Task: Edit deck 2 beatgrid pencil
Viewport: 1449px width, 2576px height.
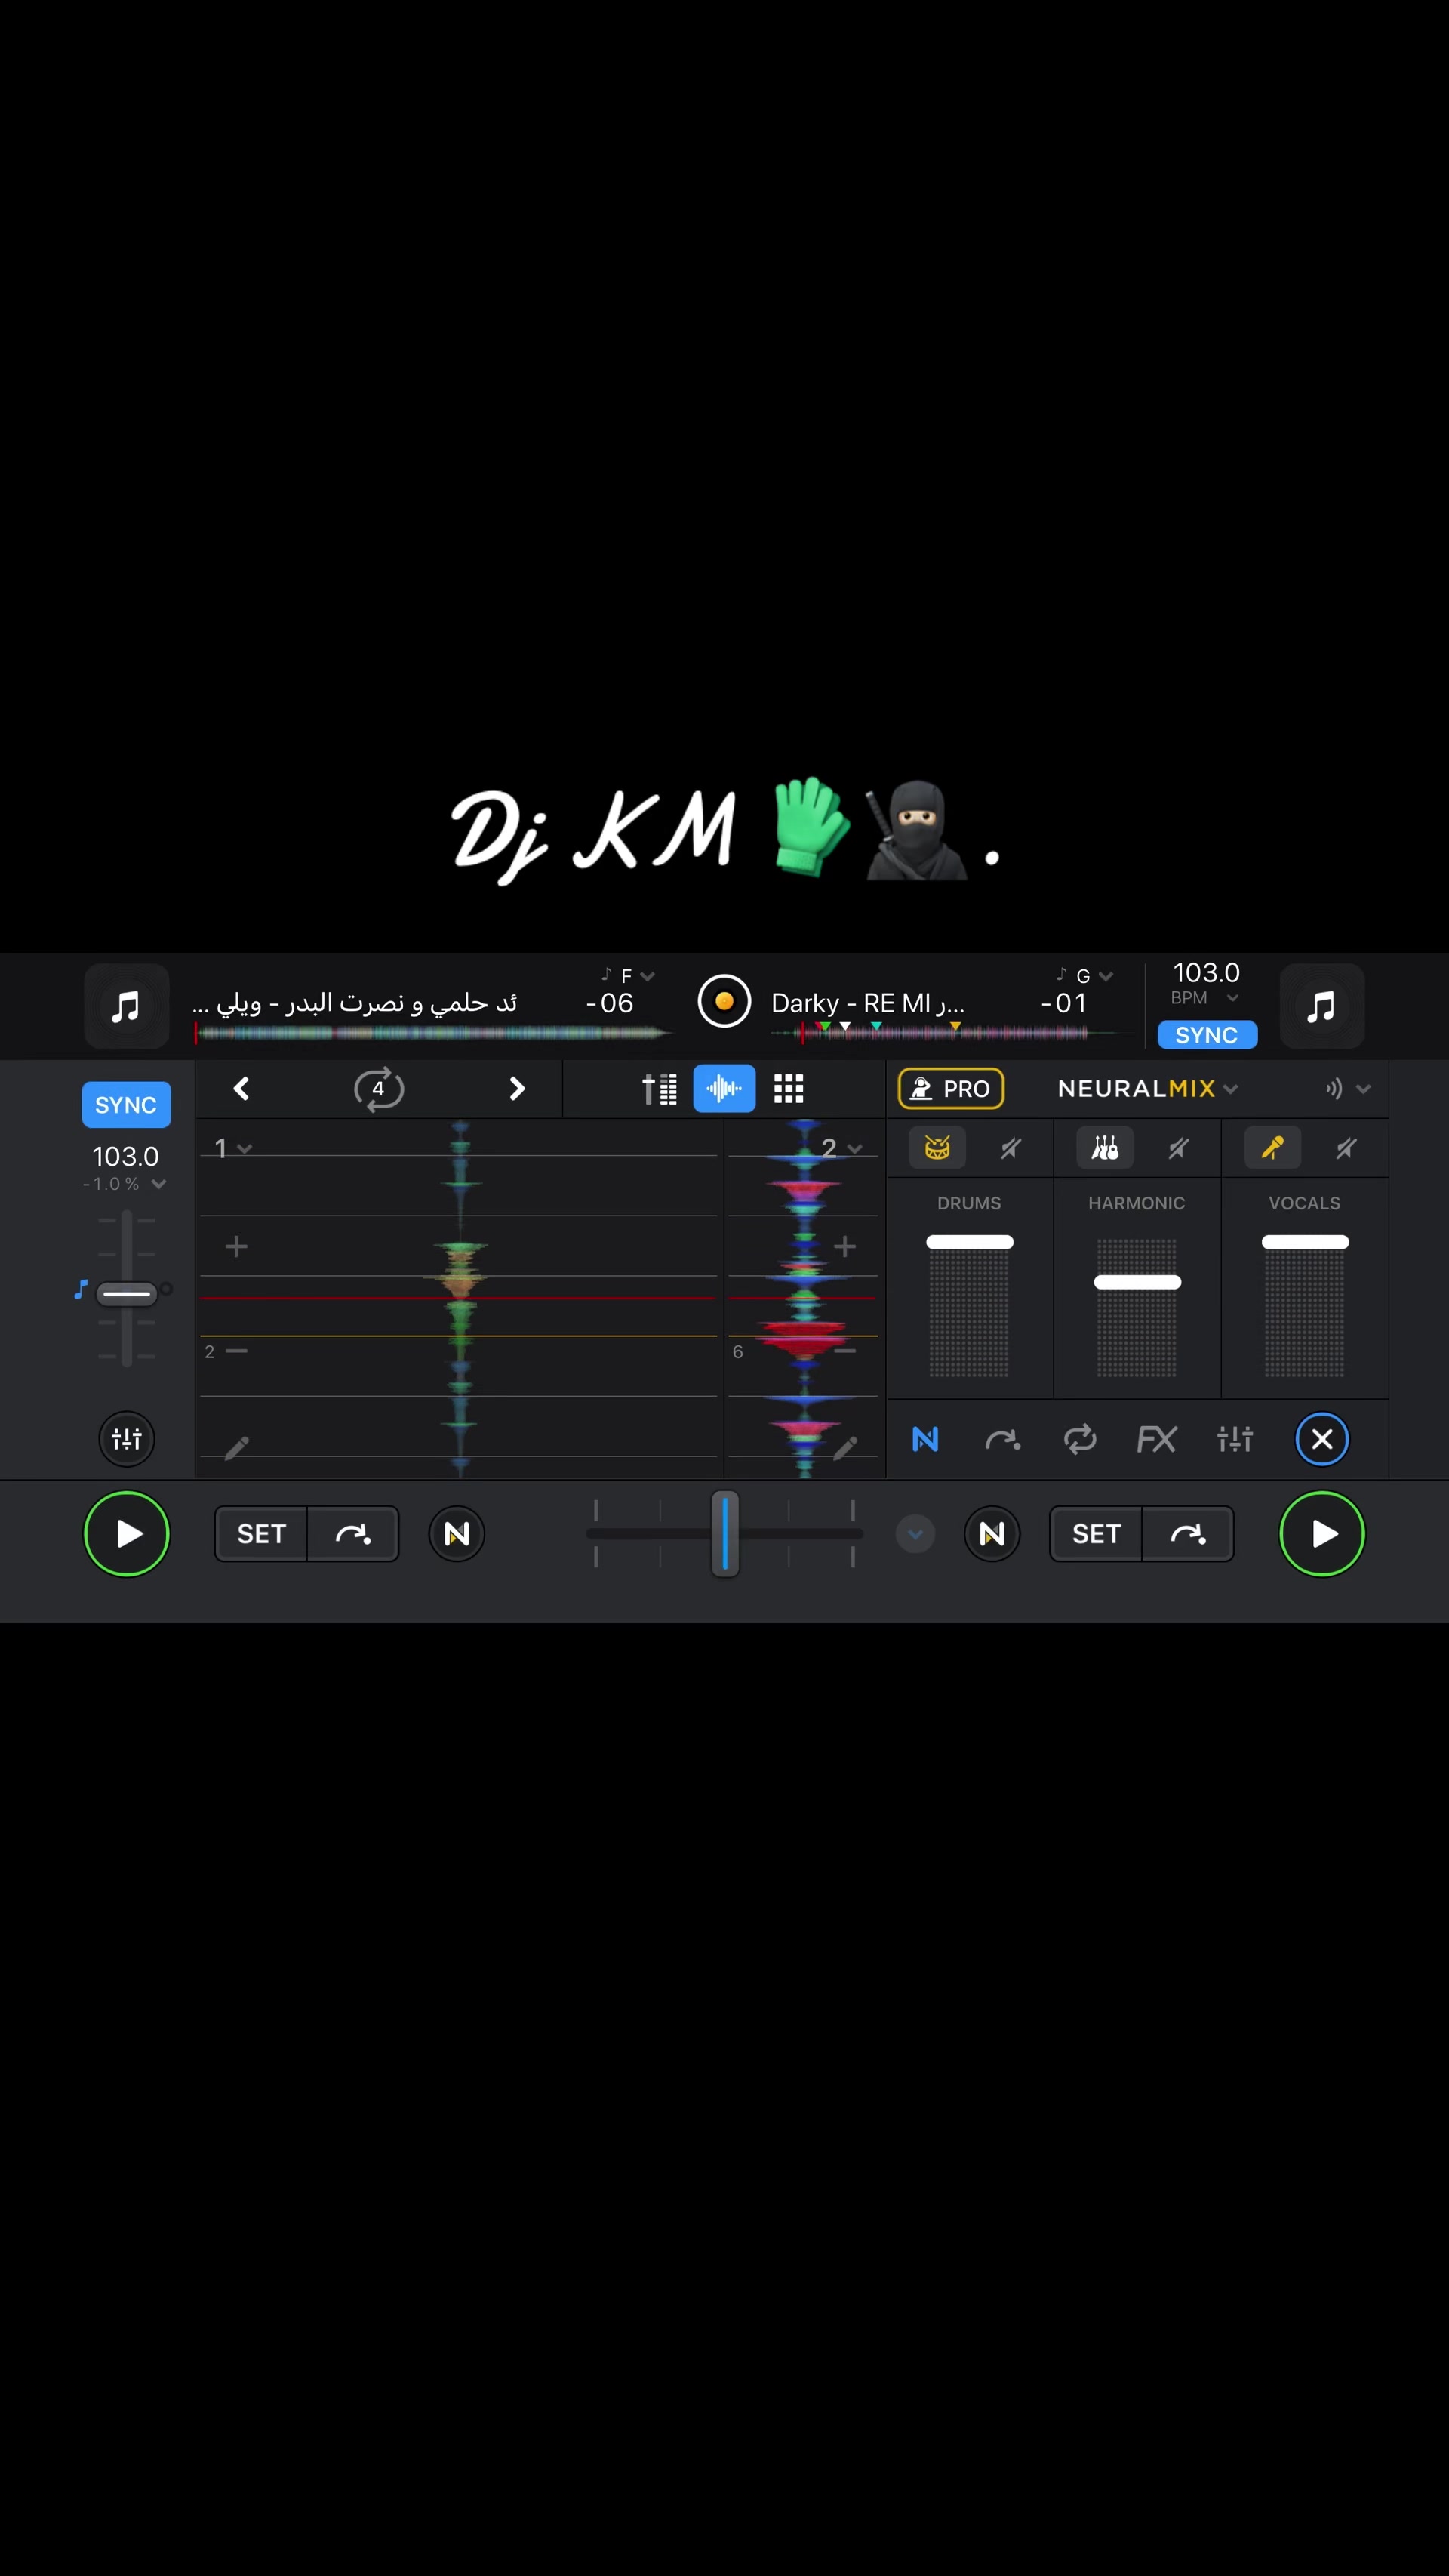Action: [844, 1448]
